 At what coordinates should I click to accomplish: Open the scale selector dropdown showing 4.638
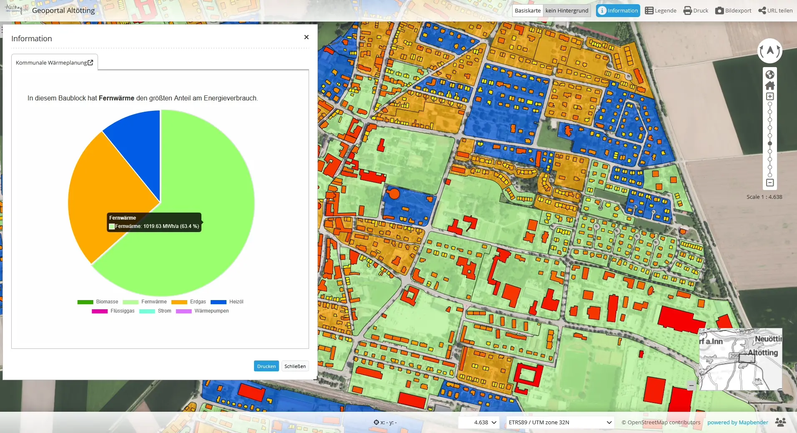479,422
